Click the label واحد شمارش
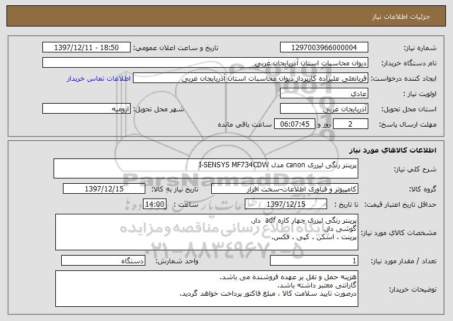453x321 pixels. 177,262
